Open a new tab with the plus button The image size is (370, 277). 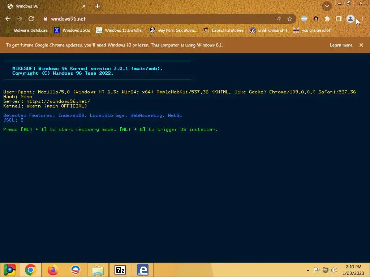click(x=98, y=6)
